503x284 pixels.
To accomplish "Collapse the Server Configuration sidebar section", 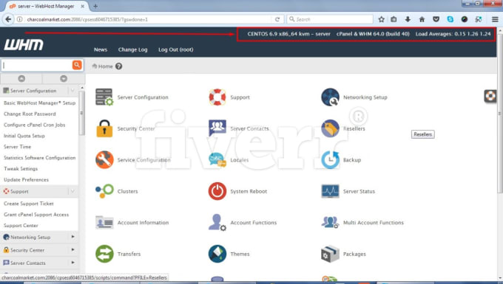I will point(72,91).
